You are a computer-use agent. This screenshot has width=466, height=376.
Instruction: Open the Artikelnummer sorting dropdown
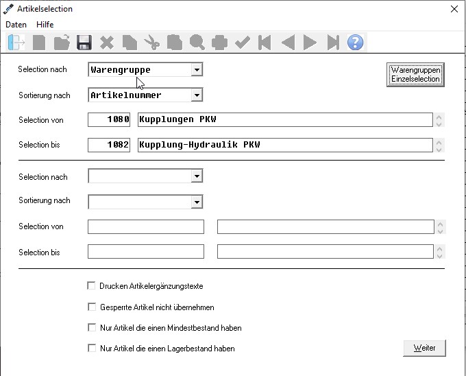click(x=197, y=95)
